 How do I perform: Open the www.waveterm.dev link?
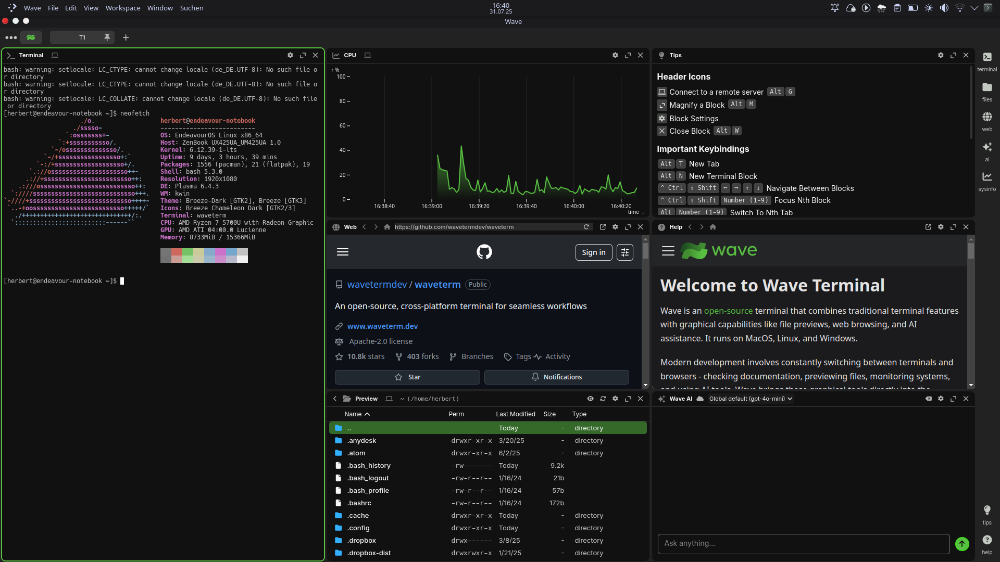(382, 326)
